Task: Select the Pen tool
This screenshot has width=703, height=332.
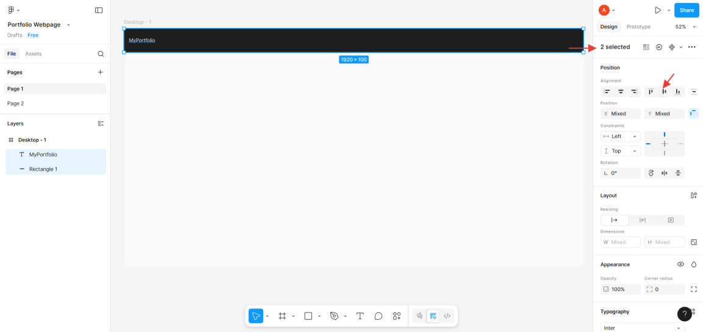Action: pyautogui.click(x=334, y=316)
